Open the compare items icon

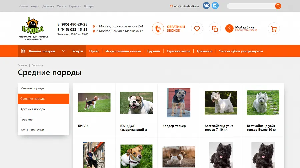point(215,29)
